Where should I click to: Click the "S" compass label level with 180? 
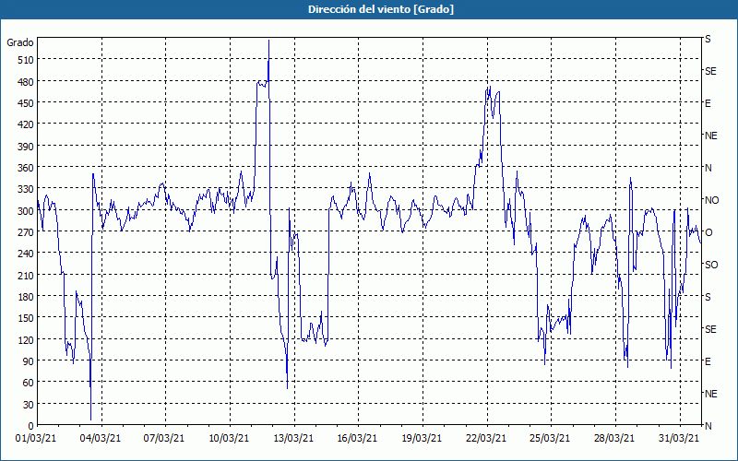pyautogui.click(x=708, y=297)
